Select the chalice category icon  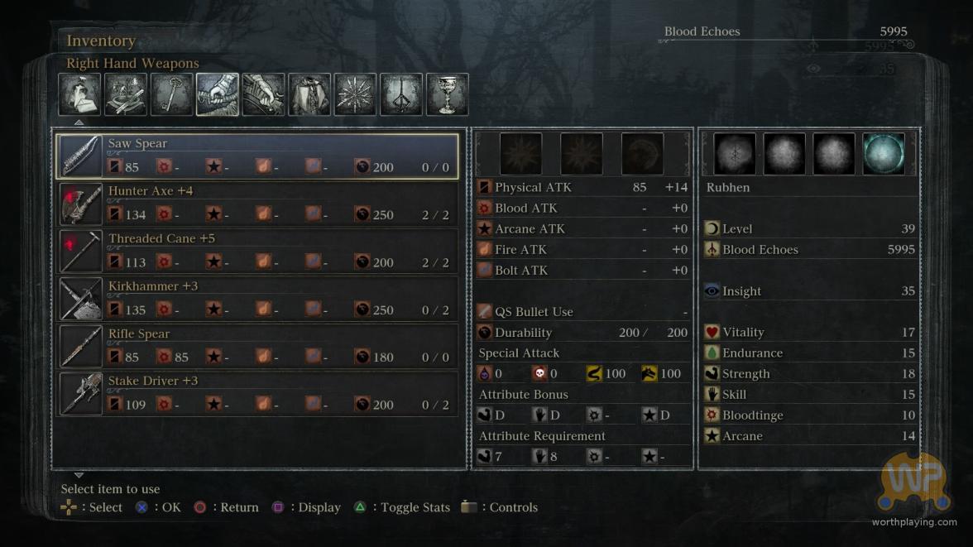[x=448, y=94]
